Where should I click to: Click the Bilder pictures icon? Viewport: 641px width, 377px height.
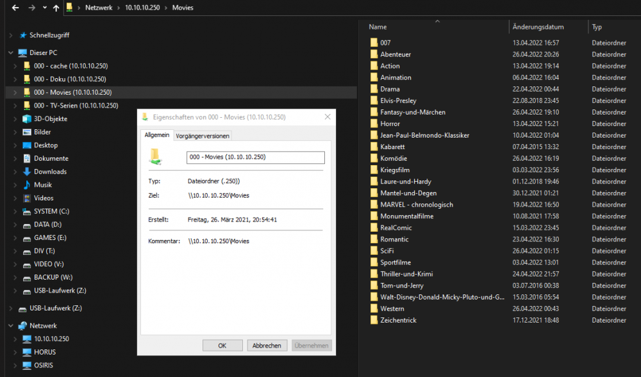click(27, 132)
